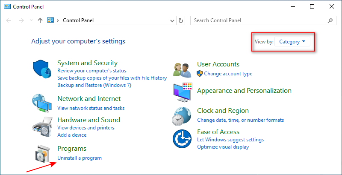Click the shield icon beside Change account type
The width and height of the screenshot is (342, 175).
coord(199,74)
